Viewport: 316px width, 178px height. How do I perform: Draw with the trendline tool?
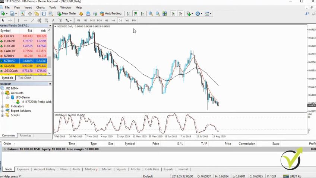pos(32,20)
